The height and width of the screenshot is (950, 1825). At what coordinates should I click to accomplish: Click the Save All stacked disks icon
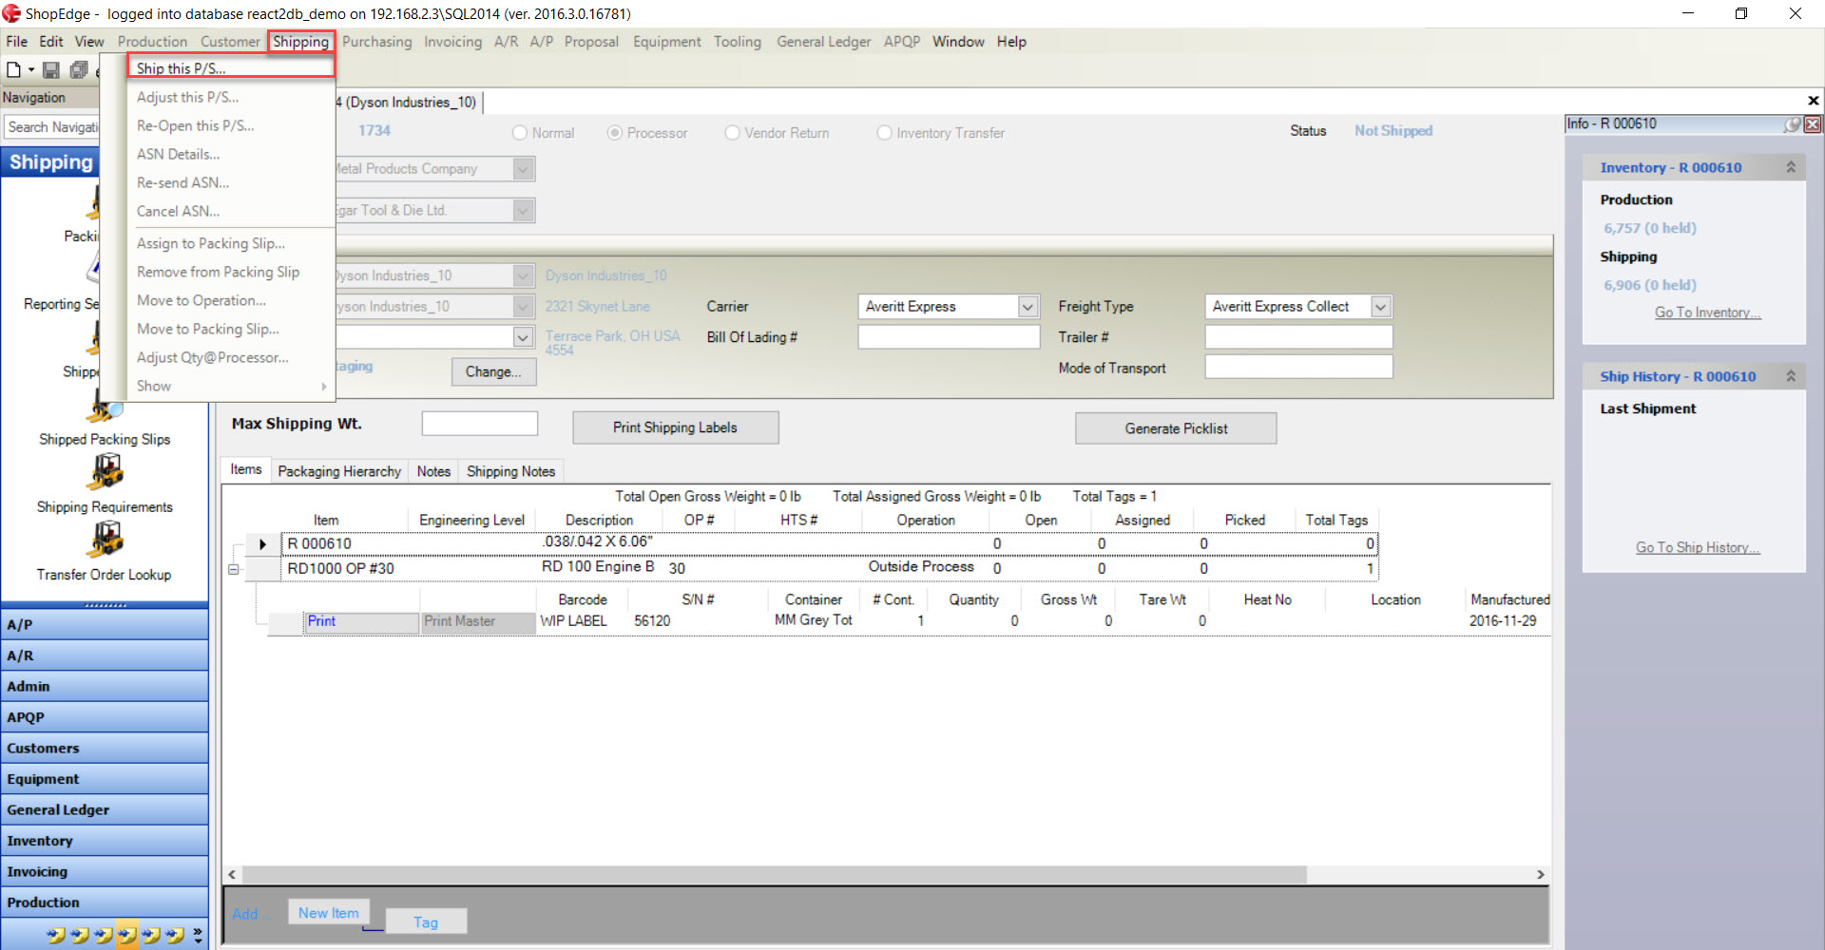click(x=79, y=69)
